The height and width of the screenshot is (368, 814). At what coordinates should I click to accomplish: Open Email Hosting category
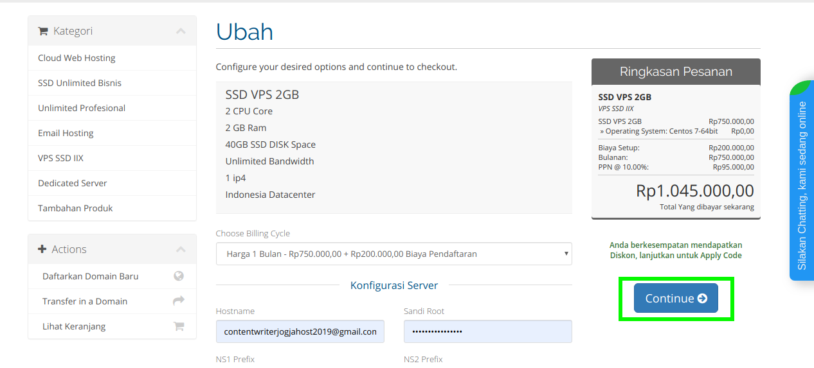pos(66,133)
